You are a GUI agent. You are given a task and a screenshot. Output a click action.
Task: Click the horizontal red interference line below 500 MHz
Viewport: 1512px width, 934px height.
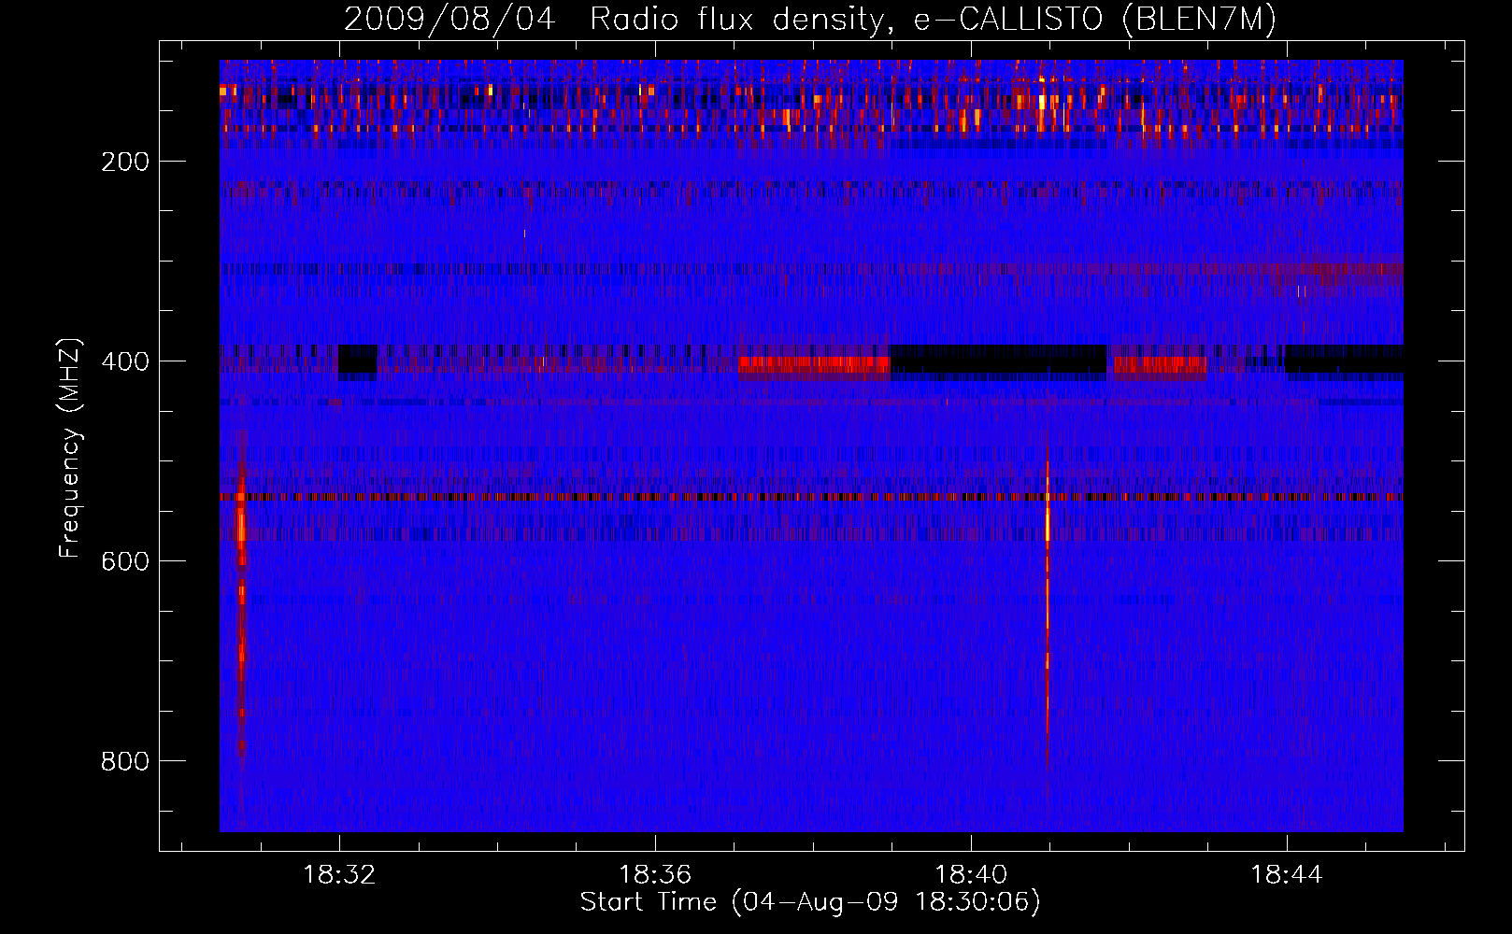pos(811,497)
